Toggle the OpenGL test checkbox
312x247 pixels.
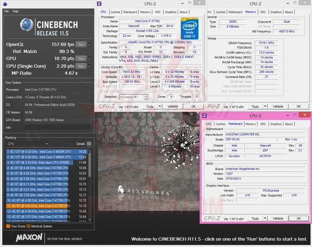(x=90, y=44)
